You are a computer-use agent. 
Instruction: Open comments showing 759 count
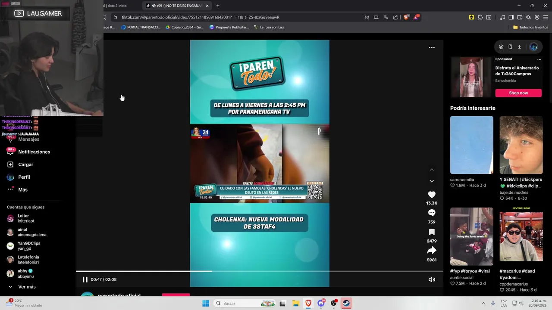[432, 213]
